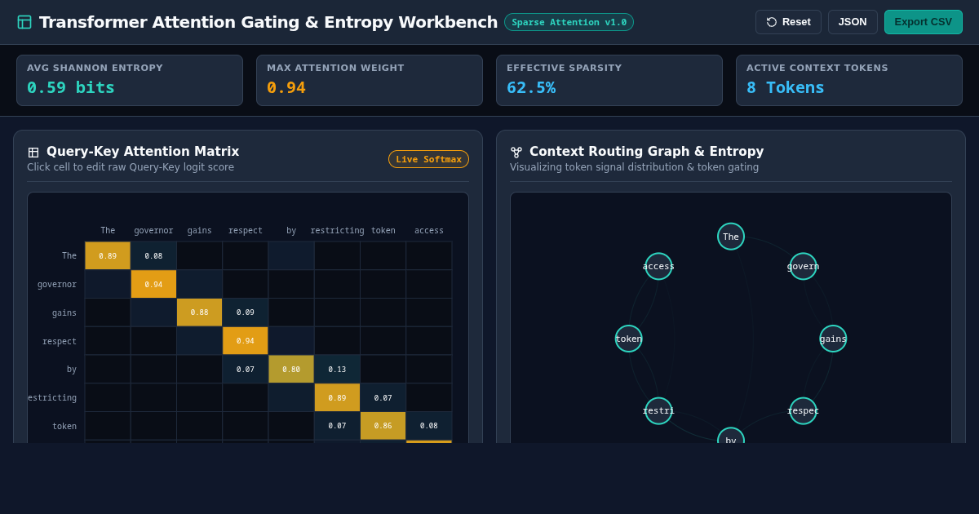979x514 pixels.
Task: Click the Active Context Tokens value 8 Tokens
Action: click(786, 87)
